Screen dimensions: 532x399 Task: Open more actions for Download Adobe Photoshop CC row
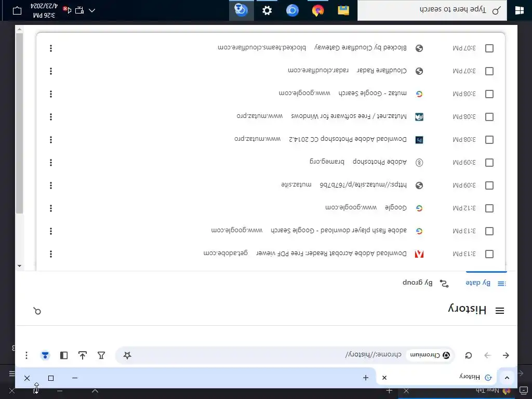51,139
